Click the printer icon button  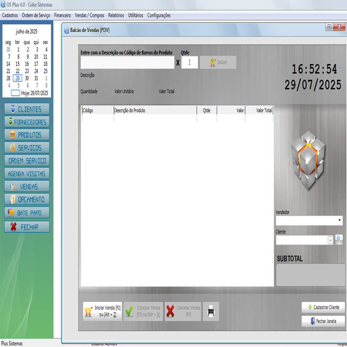[211, 311]
